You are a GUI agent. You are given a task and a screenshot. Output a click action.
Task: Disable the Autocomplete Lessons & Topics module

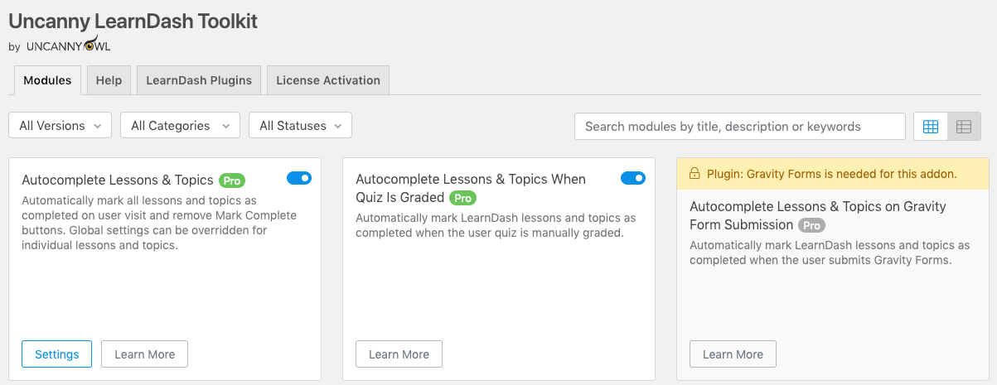coord(299,178)
